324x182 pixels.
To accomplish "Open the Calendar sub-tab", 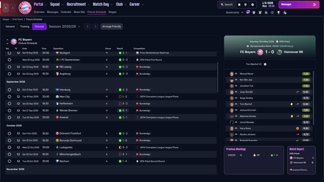I will tap(66, 12).
